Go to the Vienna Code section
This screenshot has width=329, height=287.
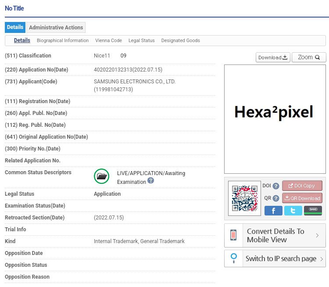[x=108, y=40]
